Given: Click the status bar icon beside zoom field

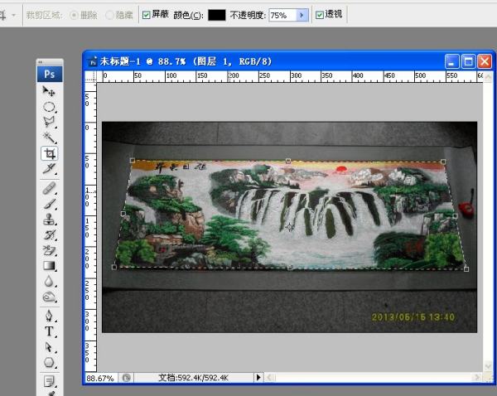Looking at the screenshot, I should pos(126,378).
